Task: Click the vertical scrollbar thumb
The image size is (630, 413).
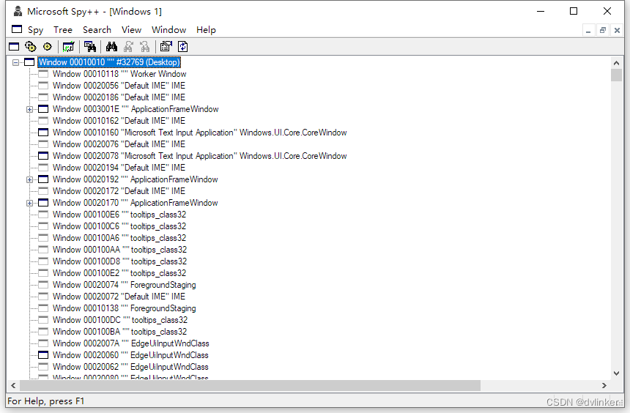Action: [x=616, y=75]
